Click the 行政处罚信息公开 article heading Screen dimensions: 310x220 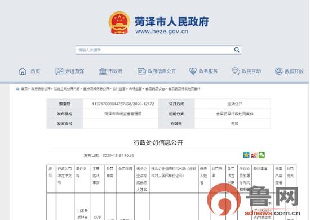point(158,142)
